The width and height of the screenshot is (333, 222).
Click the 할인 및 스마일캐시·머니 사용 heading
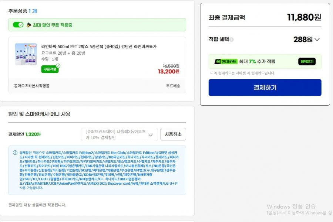[39, 114]
